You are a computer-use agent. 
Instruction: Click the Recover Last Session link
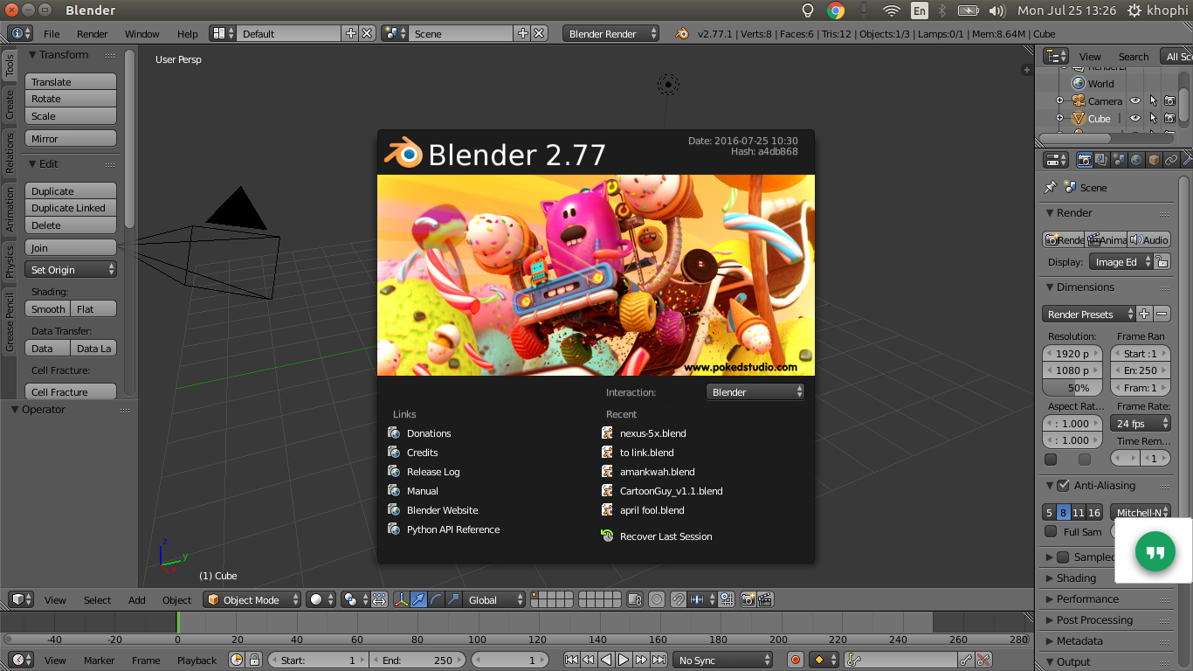(665, 536)
